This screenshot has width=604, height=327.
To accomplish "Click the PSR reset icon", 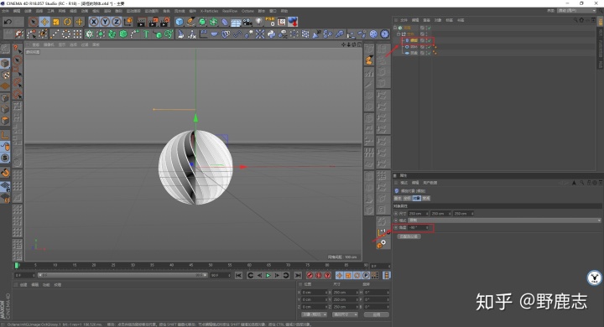I will tap(270, 22).
